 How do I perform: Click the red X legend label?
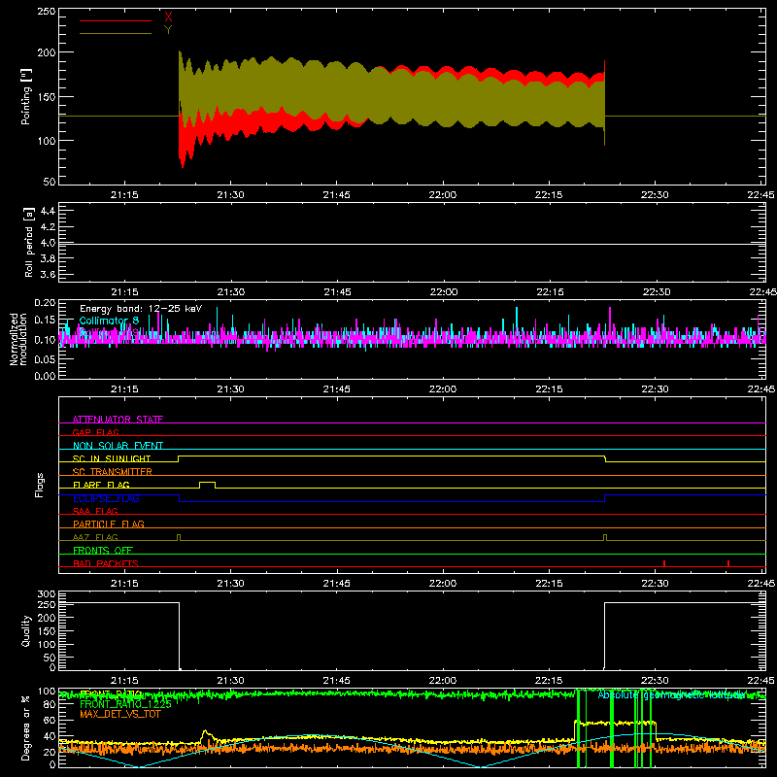[168, 17]
